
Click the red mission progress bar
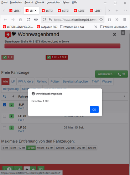[62, 46]
